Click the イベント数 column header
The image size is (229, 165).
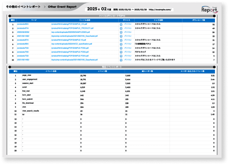103,71
